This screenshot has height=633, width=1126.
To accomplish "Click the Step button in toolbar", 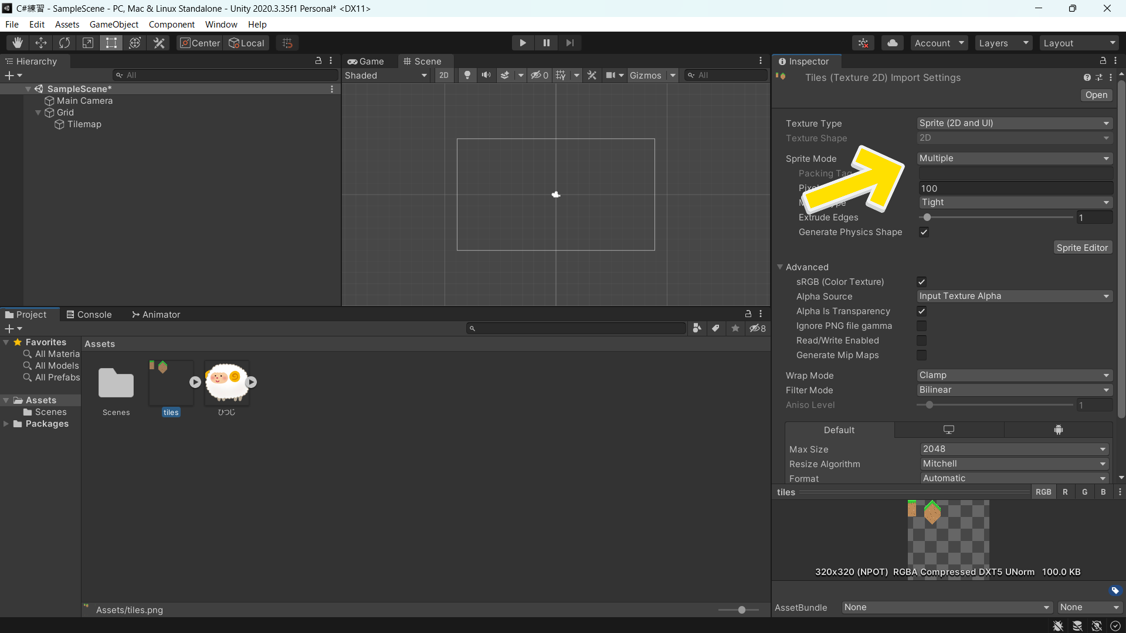I will (569, 43).
